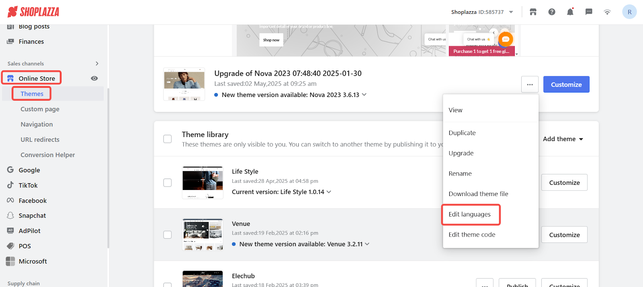Open the Shoplazza ID store dropdown
This screenshot has height=287, width=643.
pos(482,12)
